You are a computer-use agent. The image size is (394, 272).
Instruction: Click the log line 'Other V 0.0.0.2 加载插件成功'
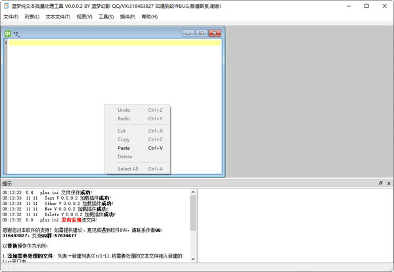tap(58, 204)
